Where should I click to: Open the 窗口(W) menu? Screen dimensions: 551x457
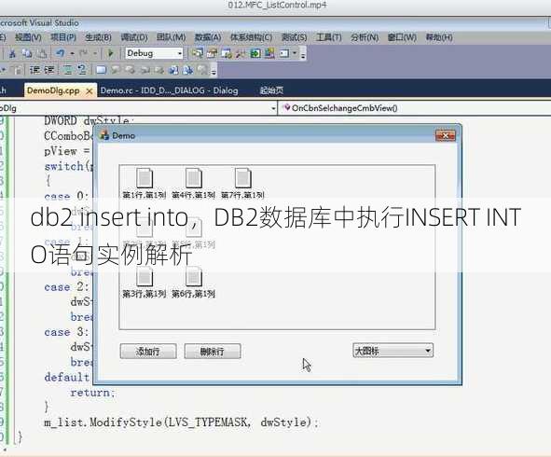402,37
